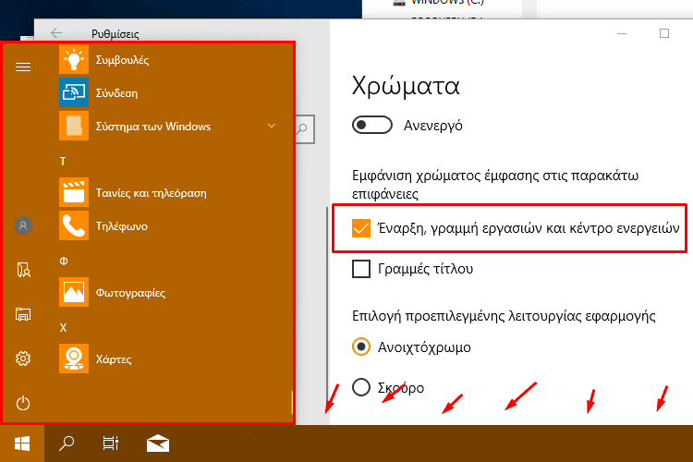Click the Power icon in Start menu

(x=23, y=403)
